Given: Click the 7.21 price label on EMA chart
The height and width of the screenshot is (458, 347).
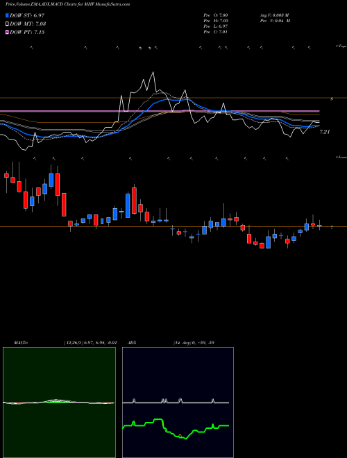Looking at the screenshot, I should 325,132.
